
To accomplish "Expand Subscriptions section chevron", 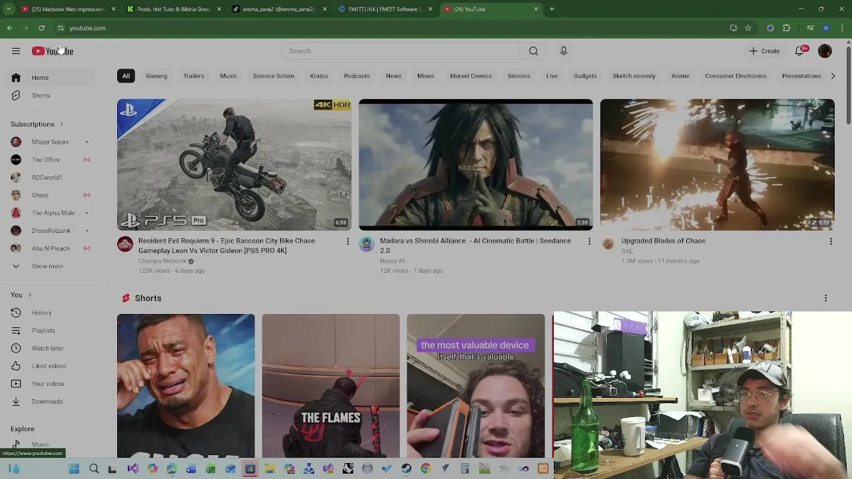I will coord(61,124).
